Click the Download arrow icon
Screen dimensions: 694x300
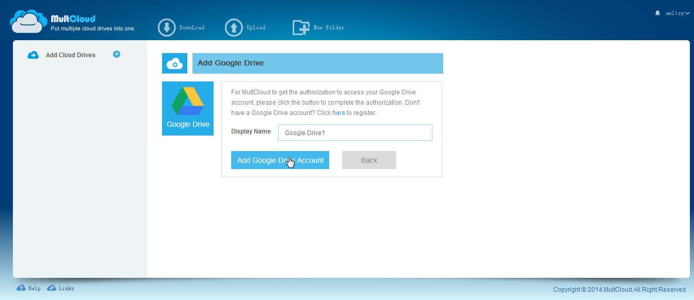[x=167, y=27]
